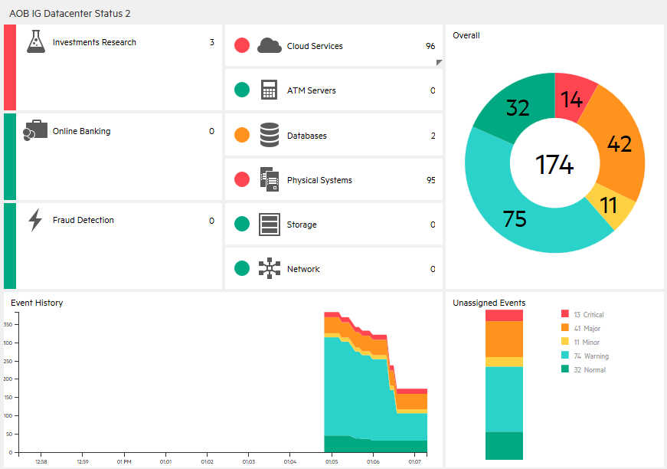Image resolution: width=667 pixels, height=469 pixels.
Task: Open the Online Banking label
Action: coord(82,131)
